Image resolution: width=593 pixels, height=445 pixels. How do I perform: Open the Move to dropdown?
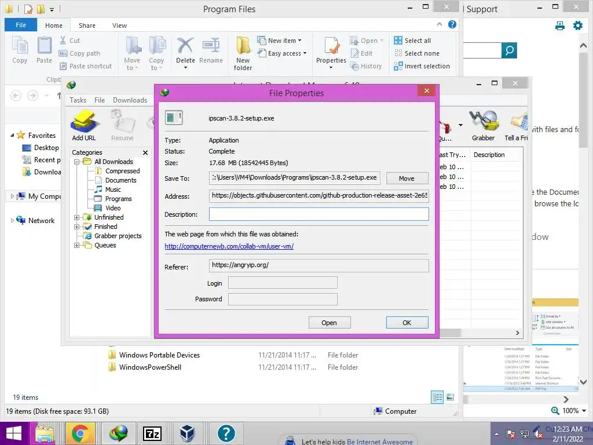click(x=132, y=53)
